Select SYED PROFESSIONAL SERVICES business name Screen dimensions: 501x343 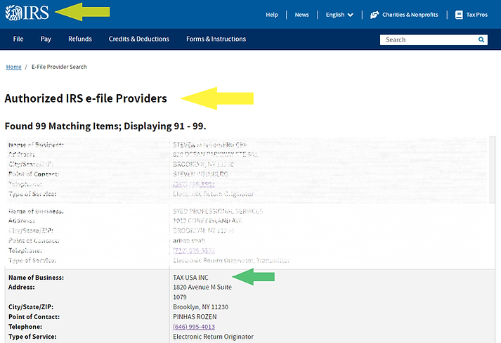pyautogui.click(x=218, y=212)
